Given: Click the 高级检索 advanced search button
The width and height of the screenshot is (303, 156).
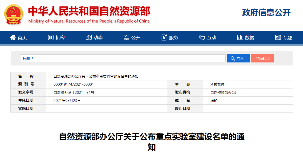Looking at the screenshot, I should click(263, 58).
